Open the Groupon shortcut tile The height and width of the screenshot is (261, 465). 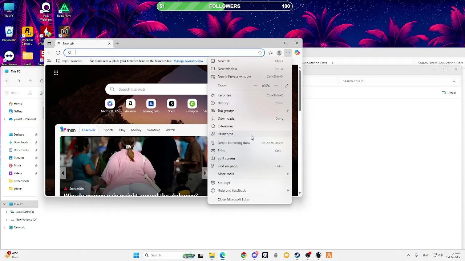tap(192, 106)
